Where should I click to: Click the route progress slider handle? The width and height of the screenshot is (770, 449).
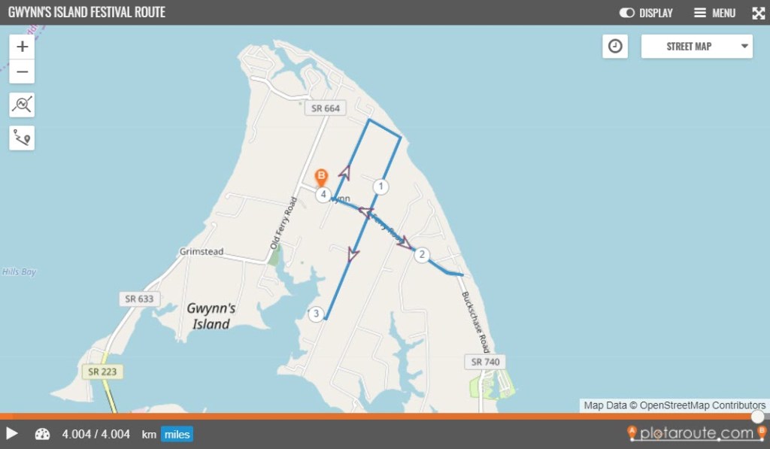point(758,417)
